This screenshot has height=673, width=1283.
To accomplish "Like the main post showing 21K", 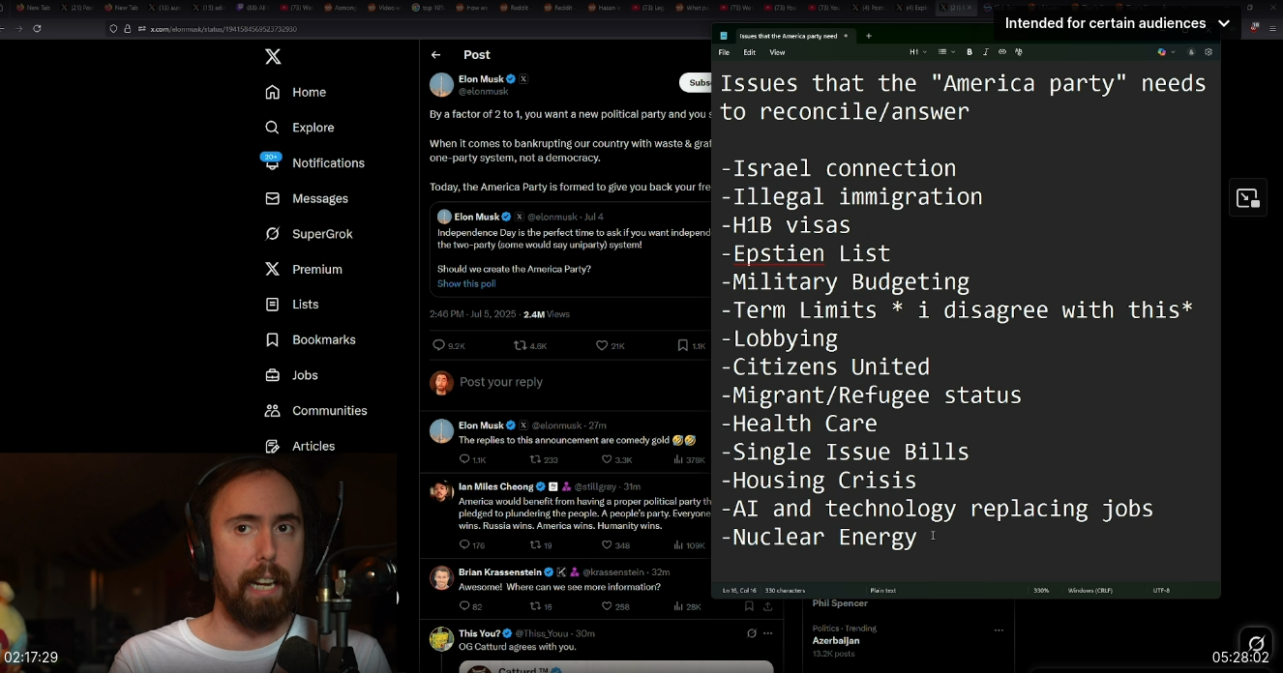I will click(x=610, y=345).
